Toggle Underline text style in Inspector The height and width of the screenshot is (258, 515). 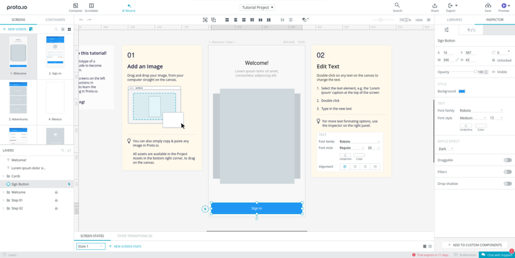(466, 125)
